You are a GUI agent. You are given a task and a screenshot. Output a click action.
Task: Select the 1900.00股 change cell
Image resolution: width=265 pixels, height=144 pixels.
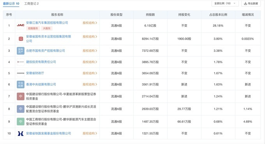click(184, 39)
